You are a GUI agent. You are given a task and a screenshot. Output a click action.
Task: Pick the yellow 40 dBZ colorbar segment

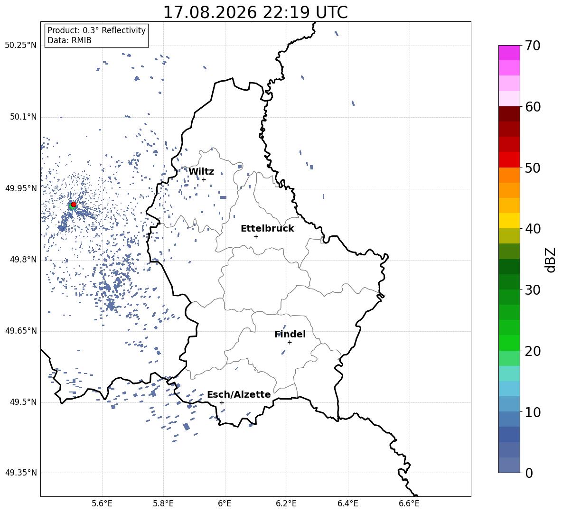pyautogui.click(x=509, y=221)
